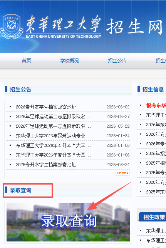Open the 2025年招生 item in 招生信息

pyautogui.click(x=156, y=163)
